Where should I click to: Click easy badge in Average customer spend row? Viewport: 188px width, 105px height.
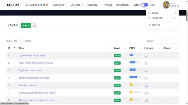(x=117, y=100)
